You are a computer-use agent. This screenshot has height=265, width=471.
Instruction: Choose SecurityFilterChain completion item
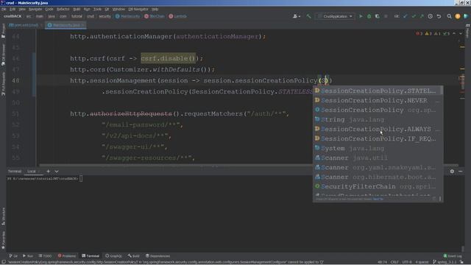coord(378,186)
